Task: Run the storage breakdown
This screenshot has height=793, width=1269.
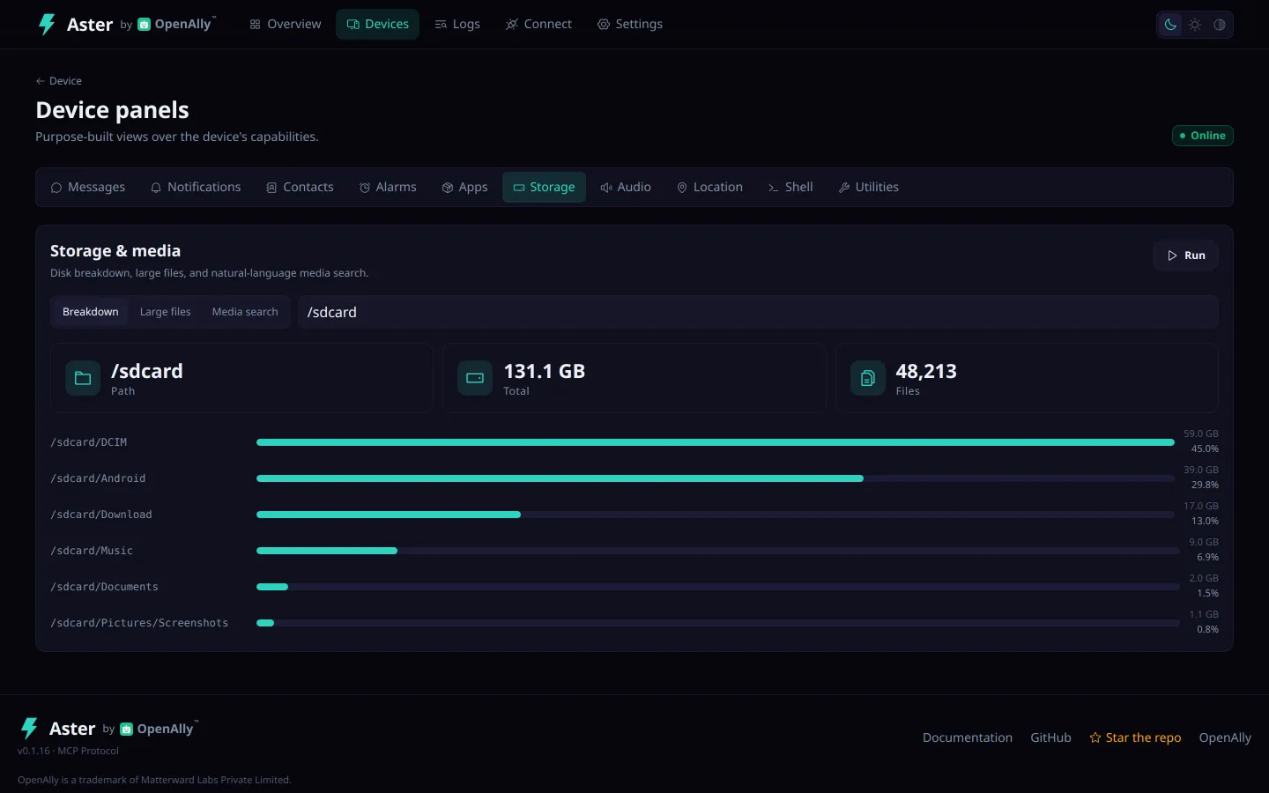Action: coord(1186,256)
